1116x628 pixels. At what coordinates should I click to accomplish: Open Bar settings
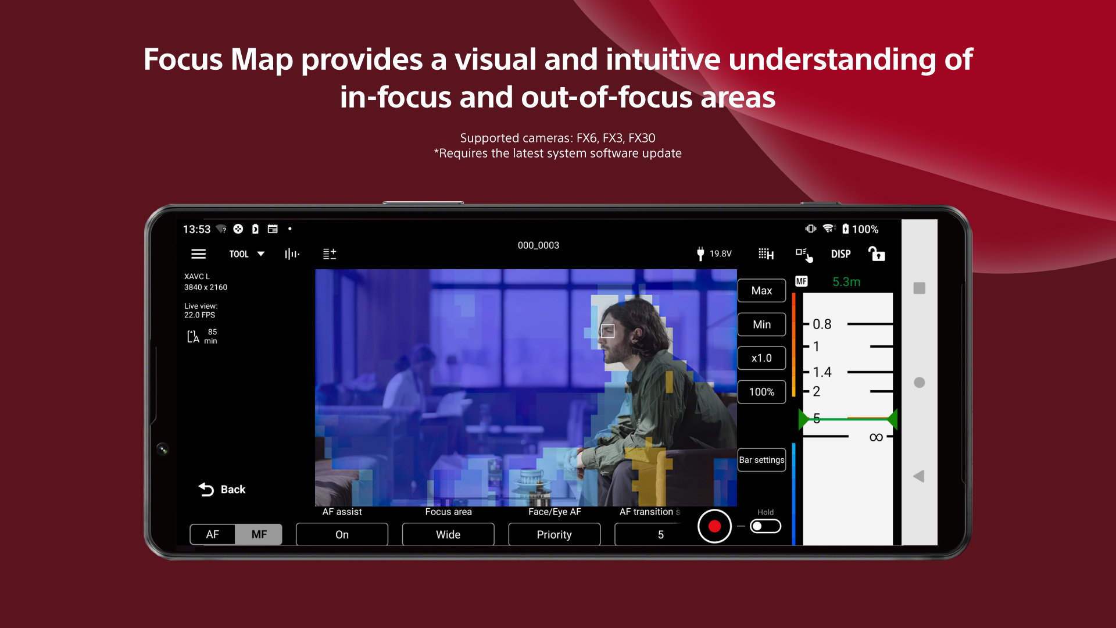pyautogui.click(x=761, y=459)
